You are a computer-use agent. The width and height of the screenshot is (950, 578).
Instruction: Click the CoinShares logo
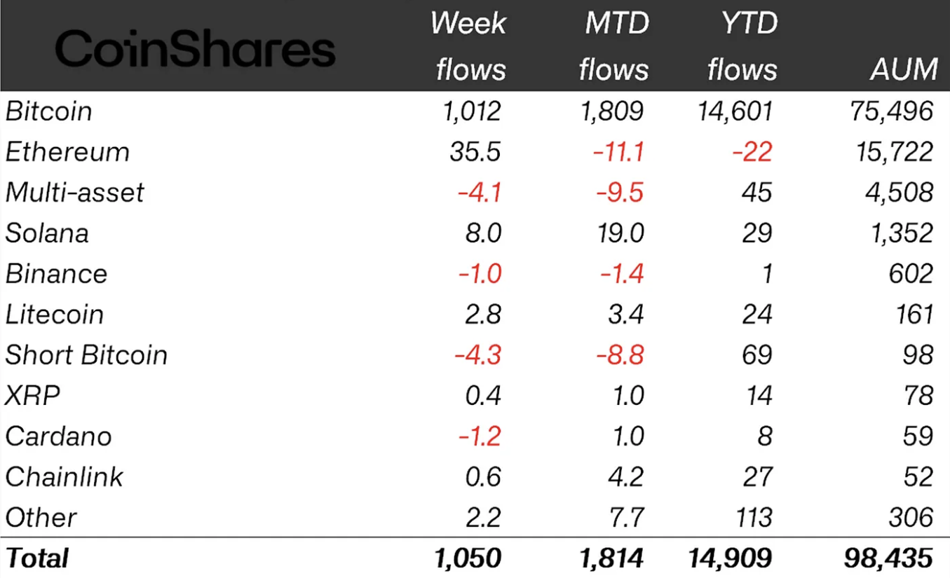tap(195, 49)
